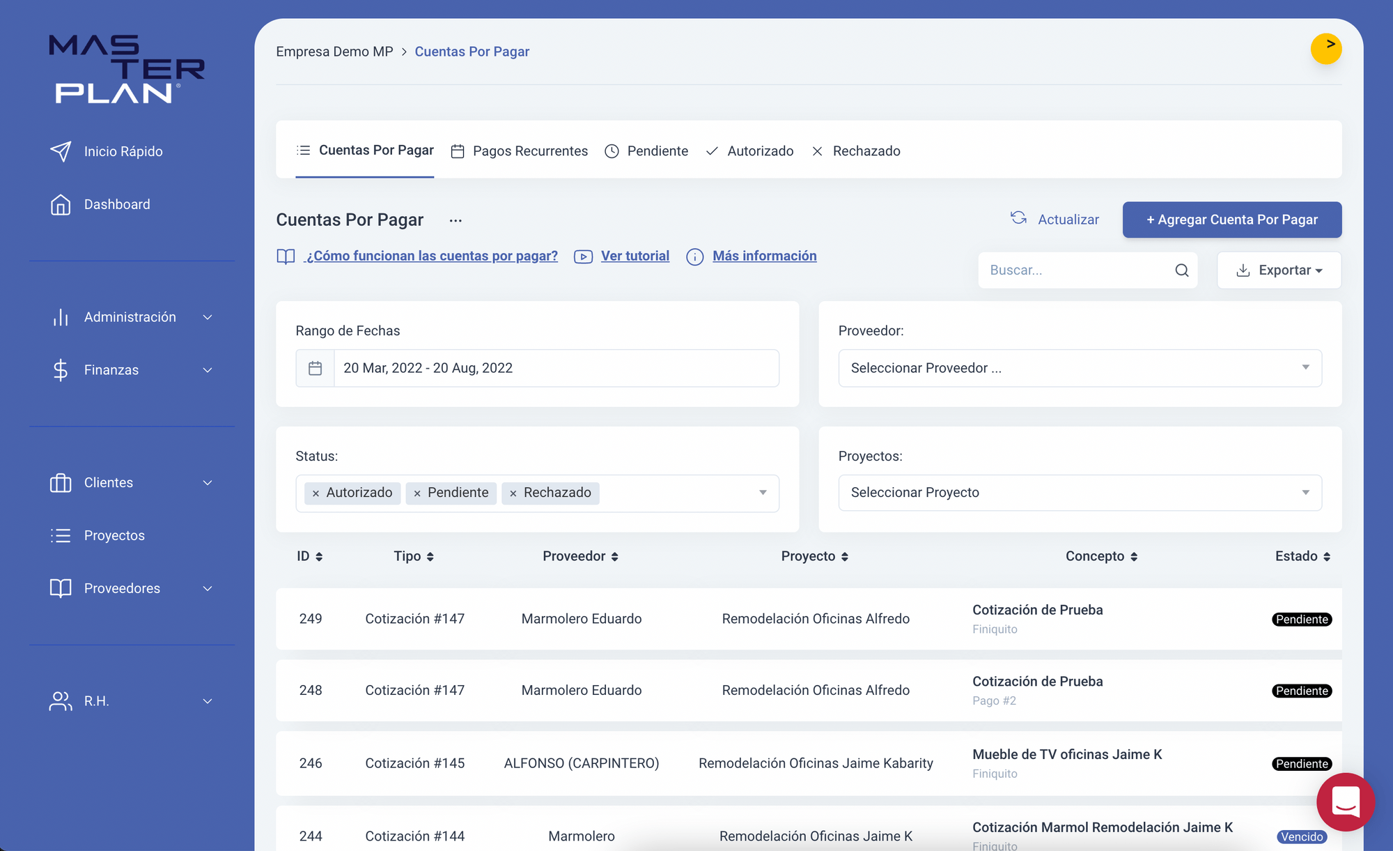The height and width of the screenshot is (851, 1393).
Task: Click Cotización #144 type cell
Action: pyautogui.click(x=415, y=836)
